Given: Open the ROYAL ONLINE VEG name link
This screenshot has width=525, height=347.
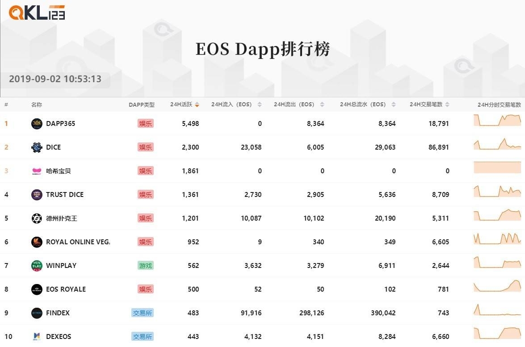Looking at the screenshot, I should [x=78, y=242].
